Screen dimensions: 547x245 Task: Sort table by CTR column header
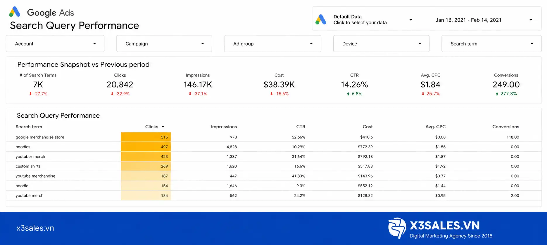(x=301, y=127)
